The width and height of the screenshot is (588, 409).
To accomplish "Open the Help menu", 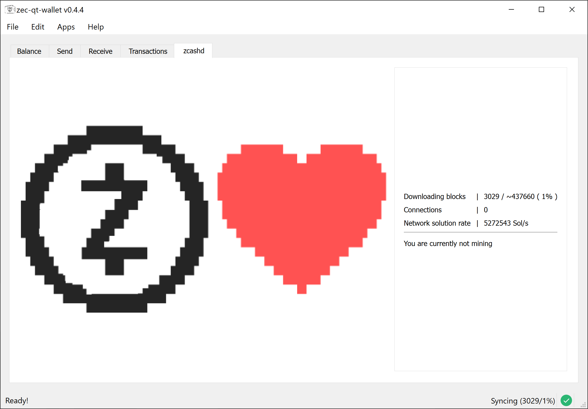I will point(96,27).
